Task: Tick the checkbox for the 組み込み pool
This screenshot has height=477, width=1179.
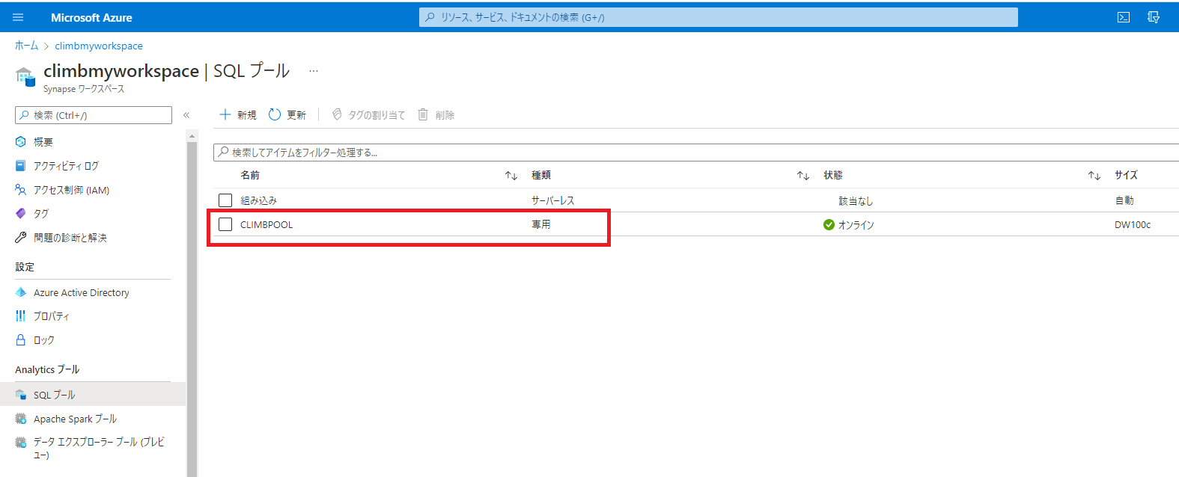Action: tap(225, 200)
